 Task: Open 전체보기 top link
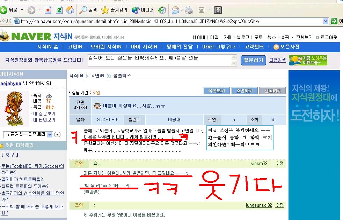tap(304, 37)
